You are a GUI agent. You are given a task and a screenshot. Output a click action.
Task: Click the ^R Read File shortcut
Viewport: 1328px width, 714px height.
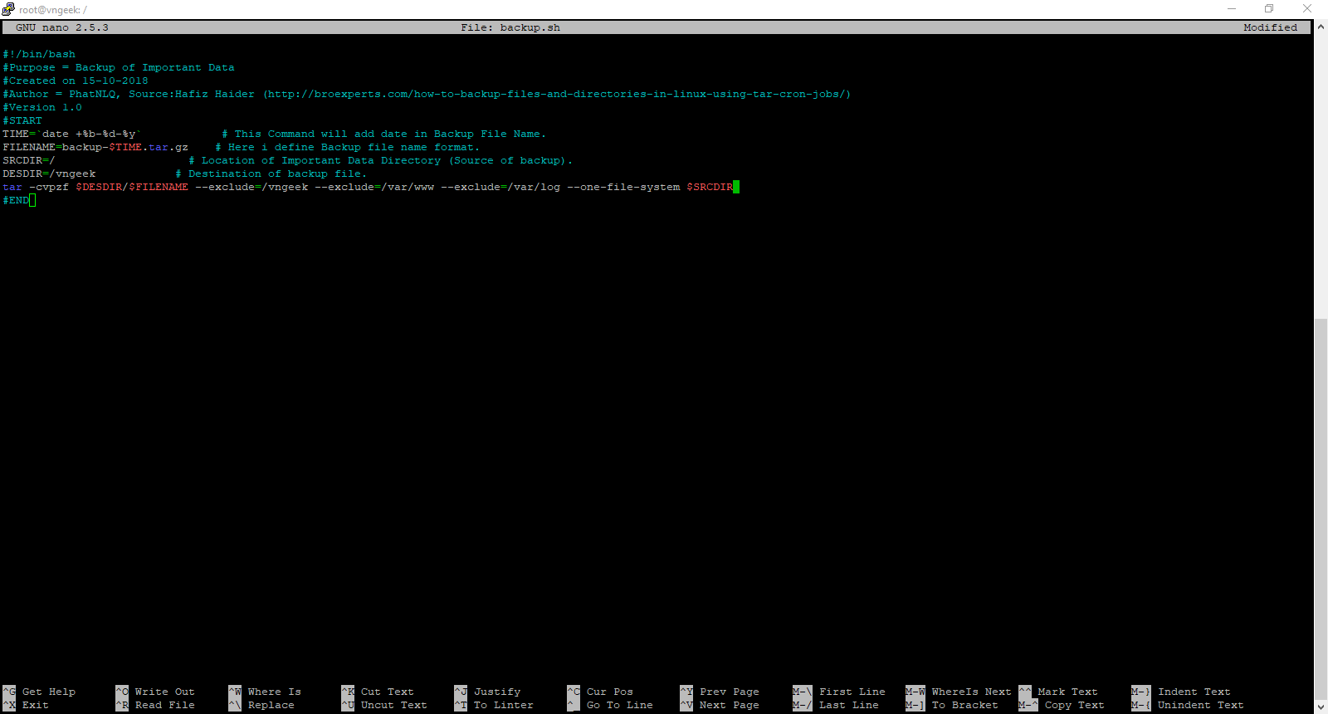[155, 705]
